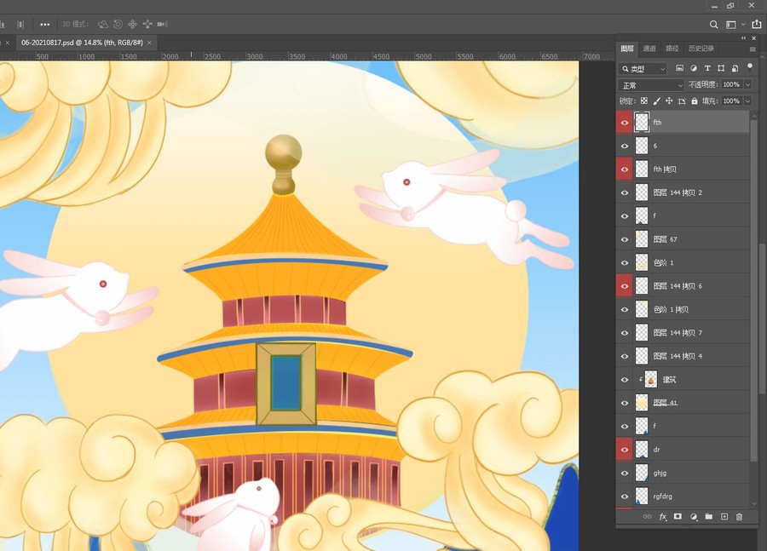Click the fill 100% value field

[x=731, y=101]
